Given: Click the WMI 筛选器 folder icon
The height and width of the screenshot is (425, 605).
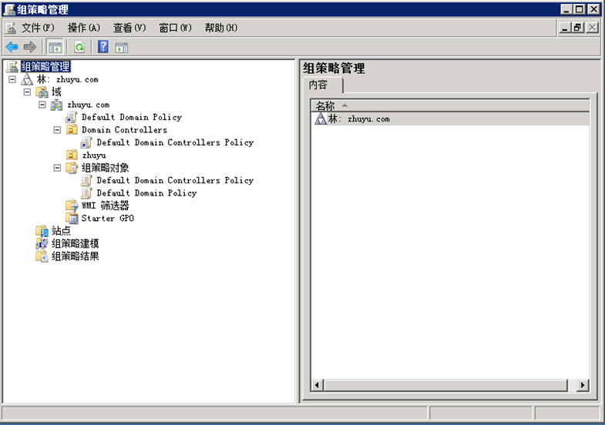Looking at the screenshot, I should point(72,206).
